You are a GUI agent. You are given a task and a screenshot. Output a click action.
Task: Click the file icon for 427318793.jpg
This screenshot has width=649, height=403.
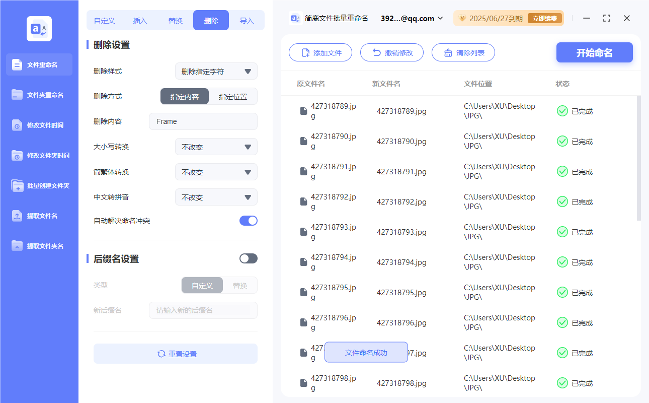coord(303,232)
